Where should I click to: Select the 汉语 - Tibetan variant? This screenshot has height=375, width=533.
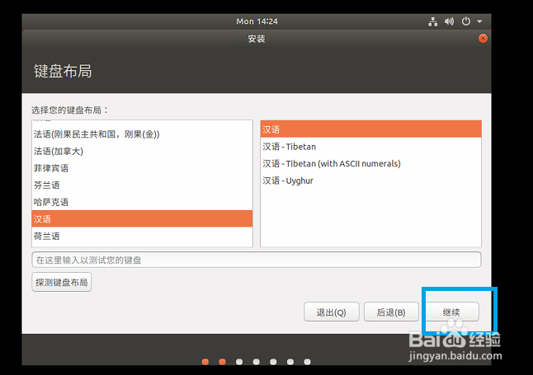(x=370, y=147)
